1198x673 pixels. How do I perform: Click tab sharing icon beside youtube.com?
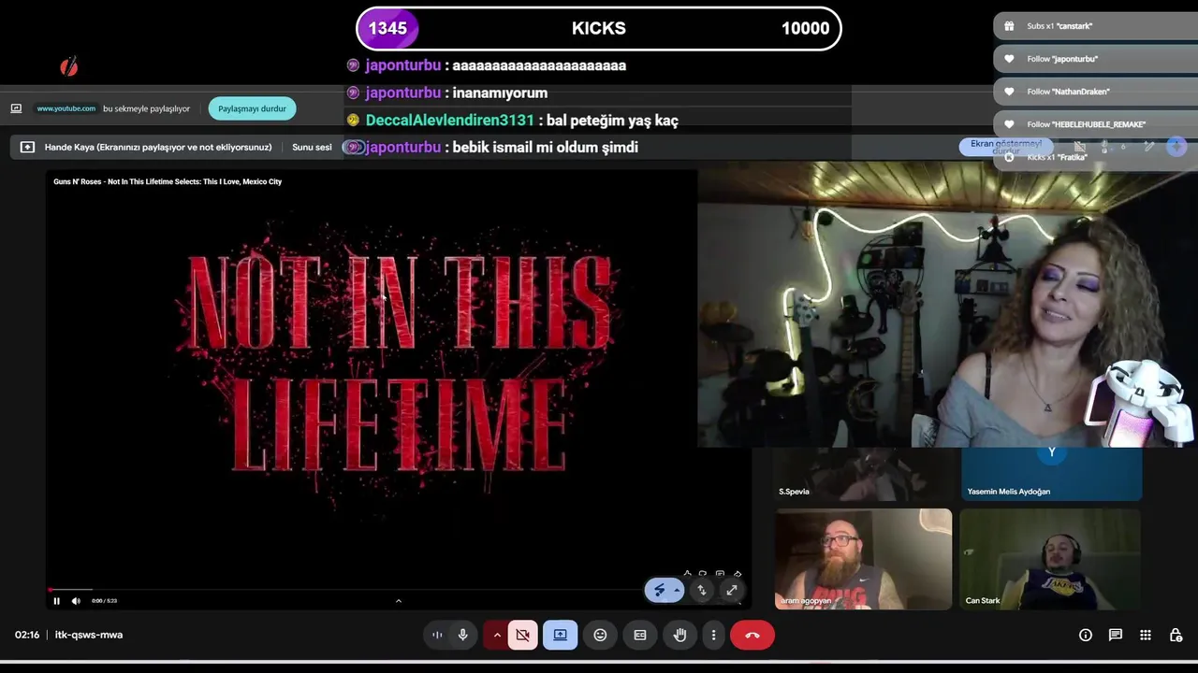tap(16, 108)
